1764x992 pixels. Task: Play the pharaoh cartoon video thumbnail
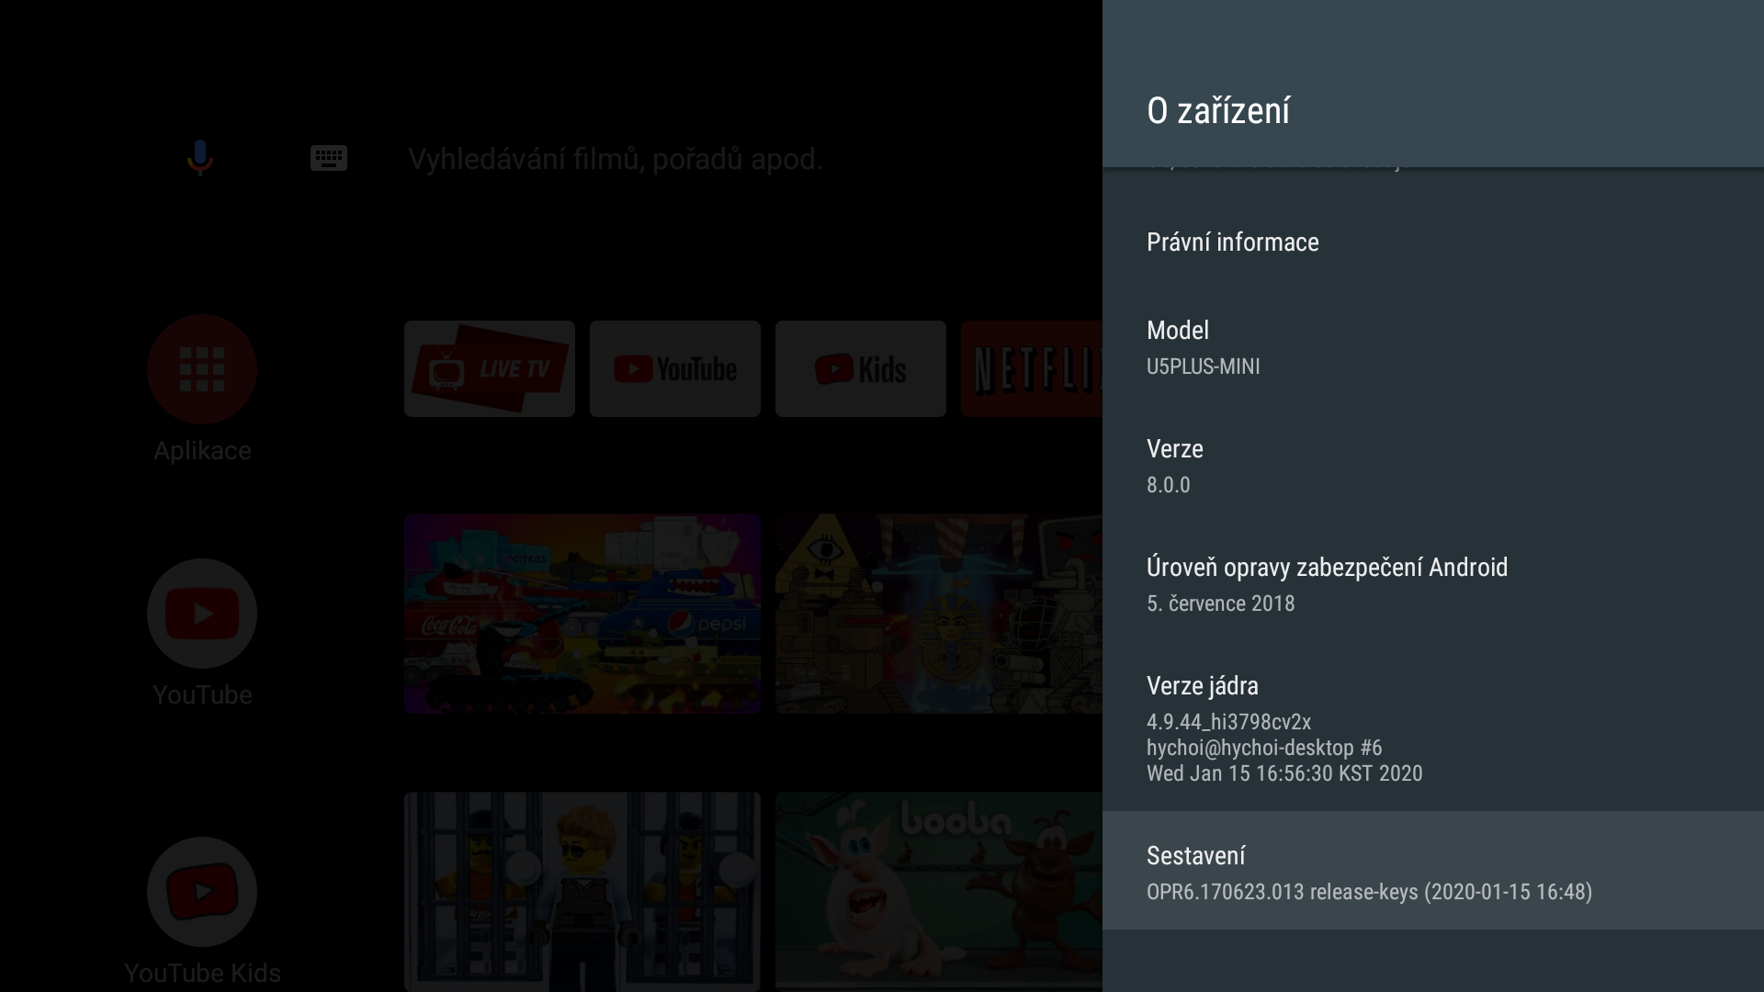938,614
